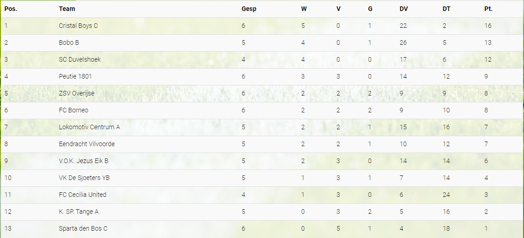Open the Bobo B team row
This screenshot has height=238, width=524.
(x=69, y=42)
